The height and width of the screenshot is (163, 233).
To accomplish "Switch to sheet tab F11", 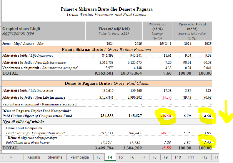I will [191, 157].
